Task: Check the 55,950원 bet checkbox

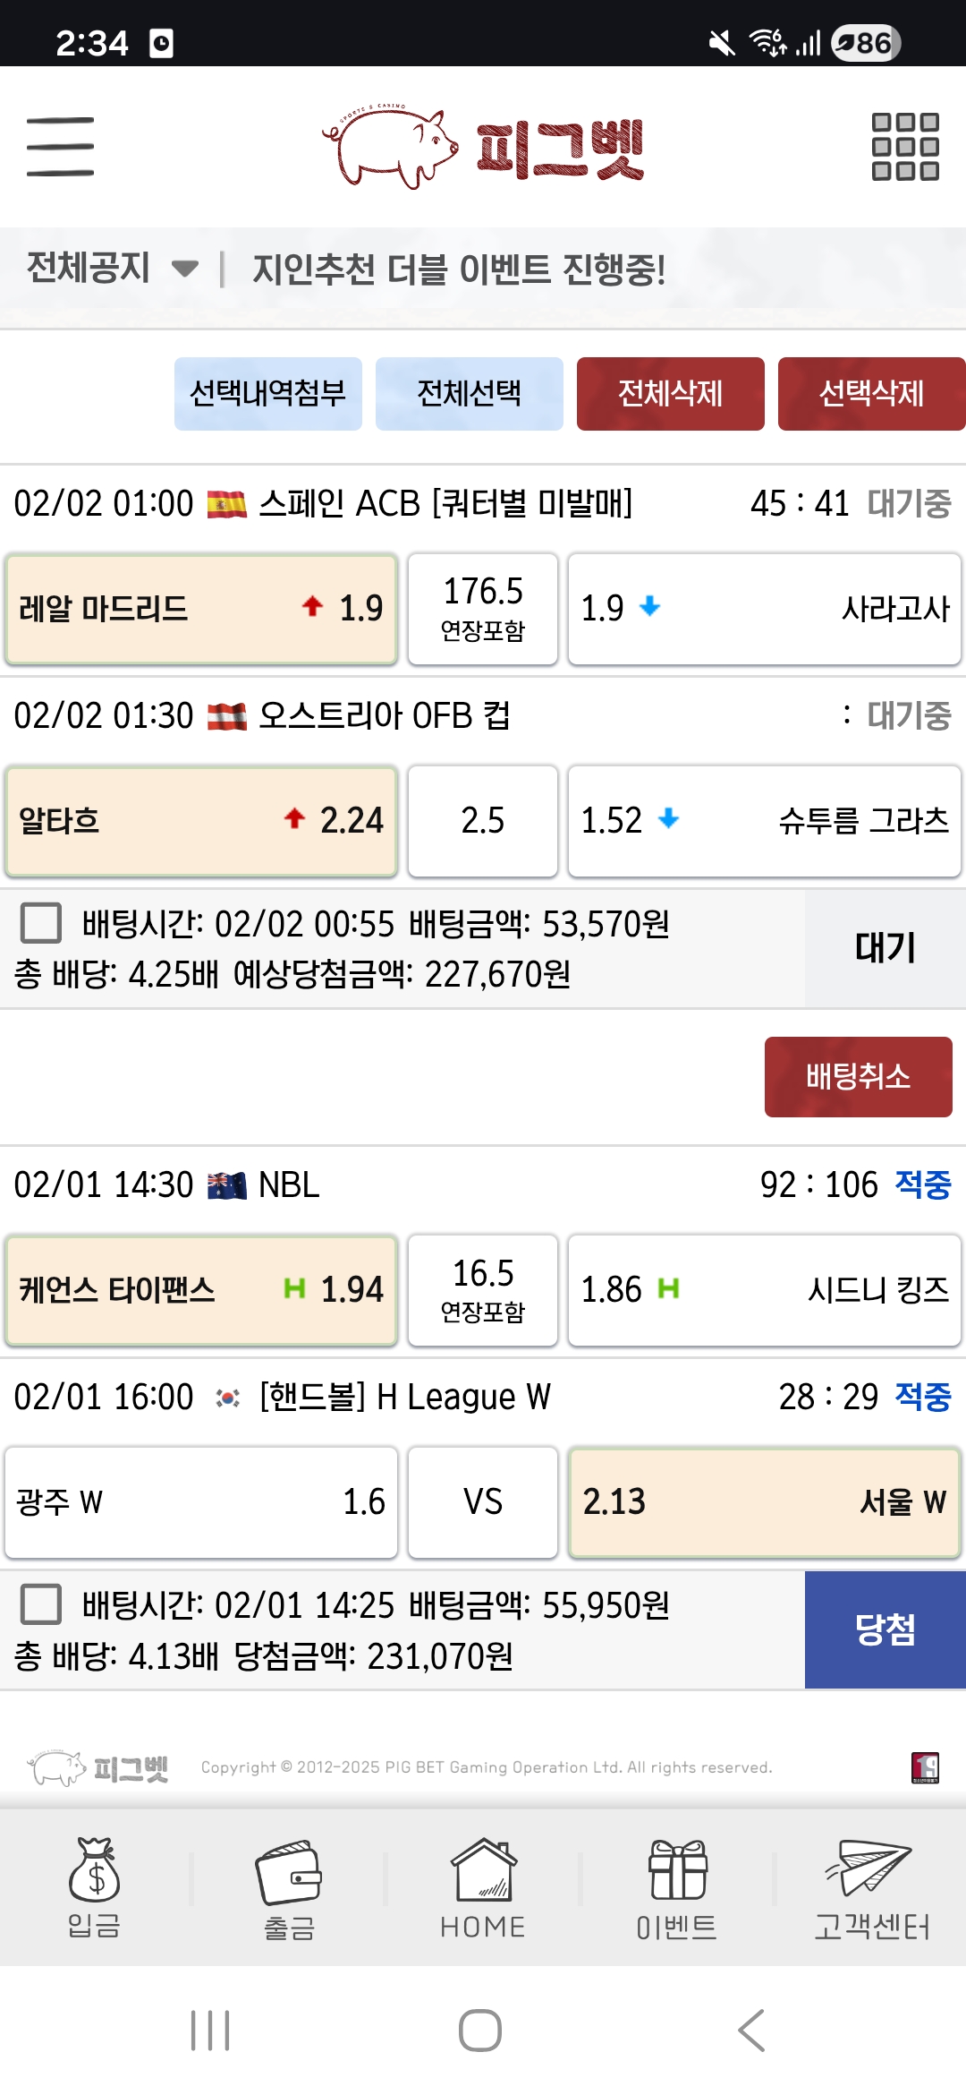Action: click(x=41, y=1604)
